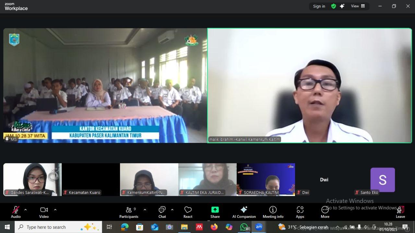Expand the Participants options chevron
415x233 pixels.
pos(145,210)
